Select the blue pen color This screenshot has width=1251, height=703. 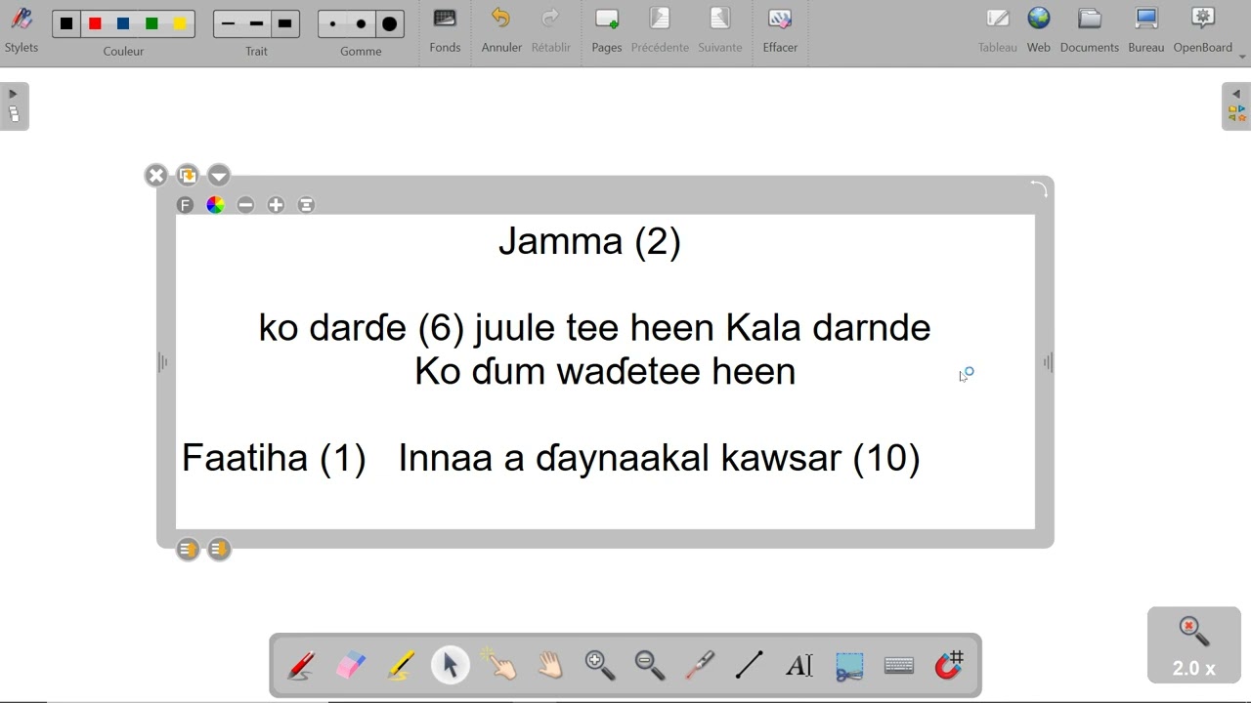pyautogui.click(x=123, y=24)
